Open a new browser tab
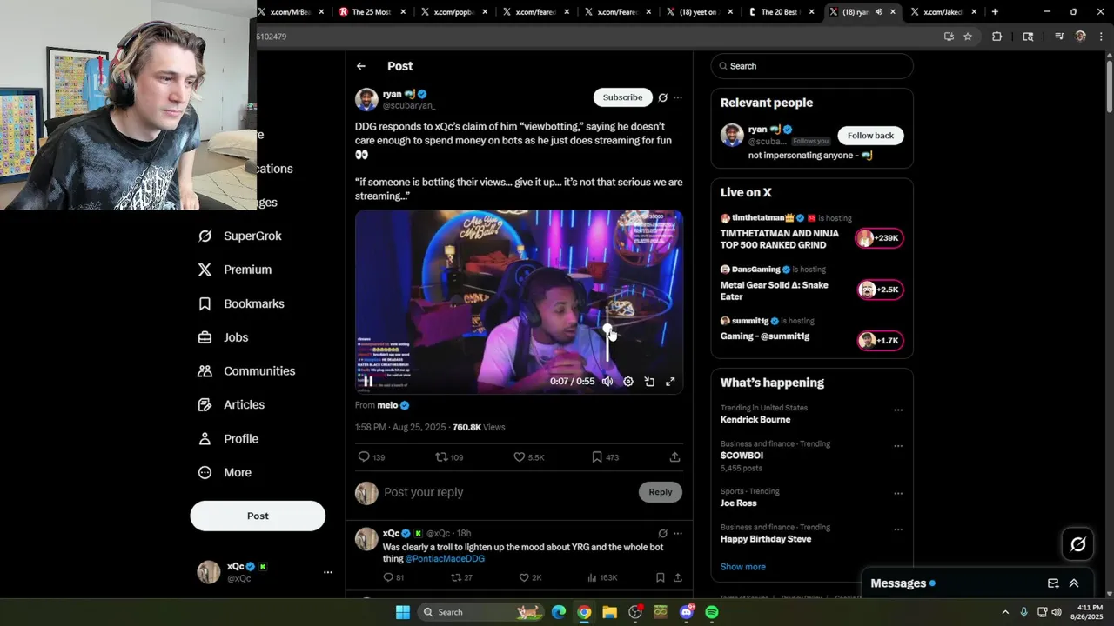The height and width of the screenshot is (626, 1114). pyautogui.click(x=995, y=12)
